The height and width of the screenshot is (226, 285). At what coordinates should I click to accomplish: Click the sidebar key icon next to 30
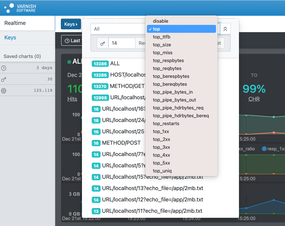(x=3, y=79)
